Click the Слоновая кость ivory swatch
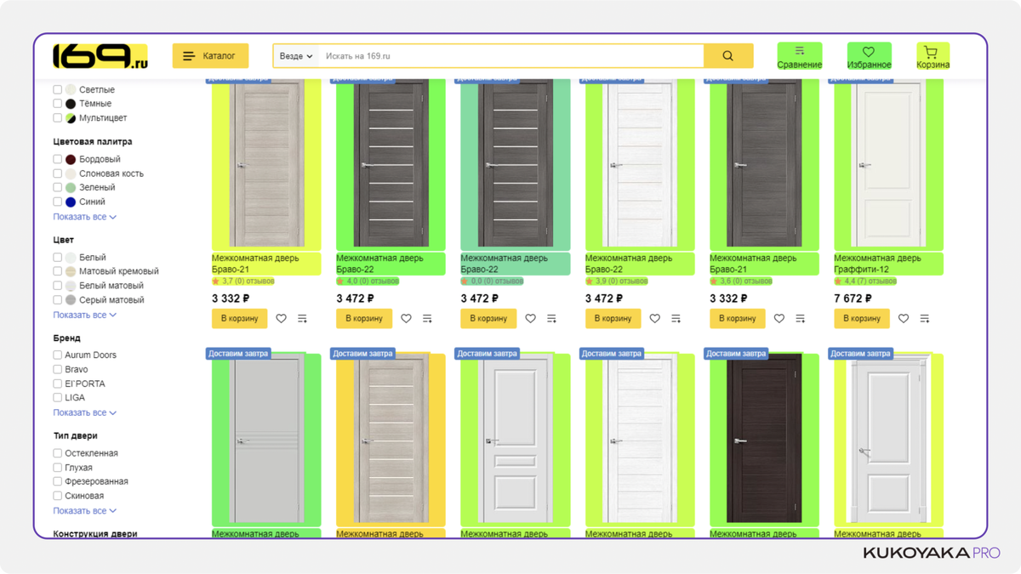 coord(71,173)
